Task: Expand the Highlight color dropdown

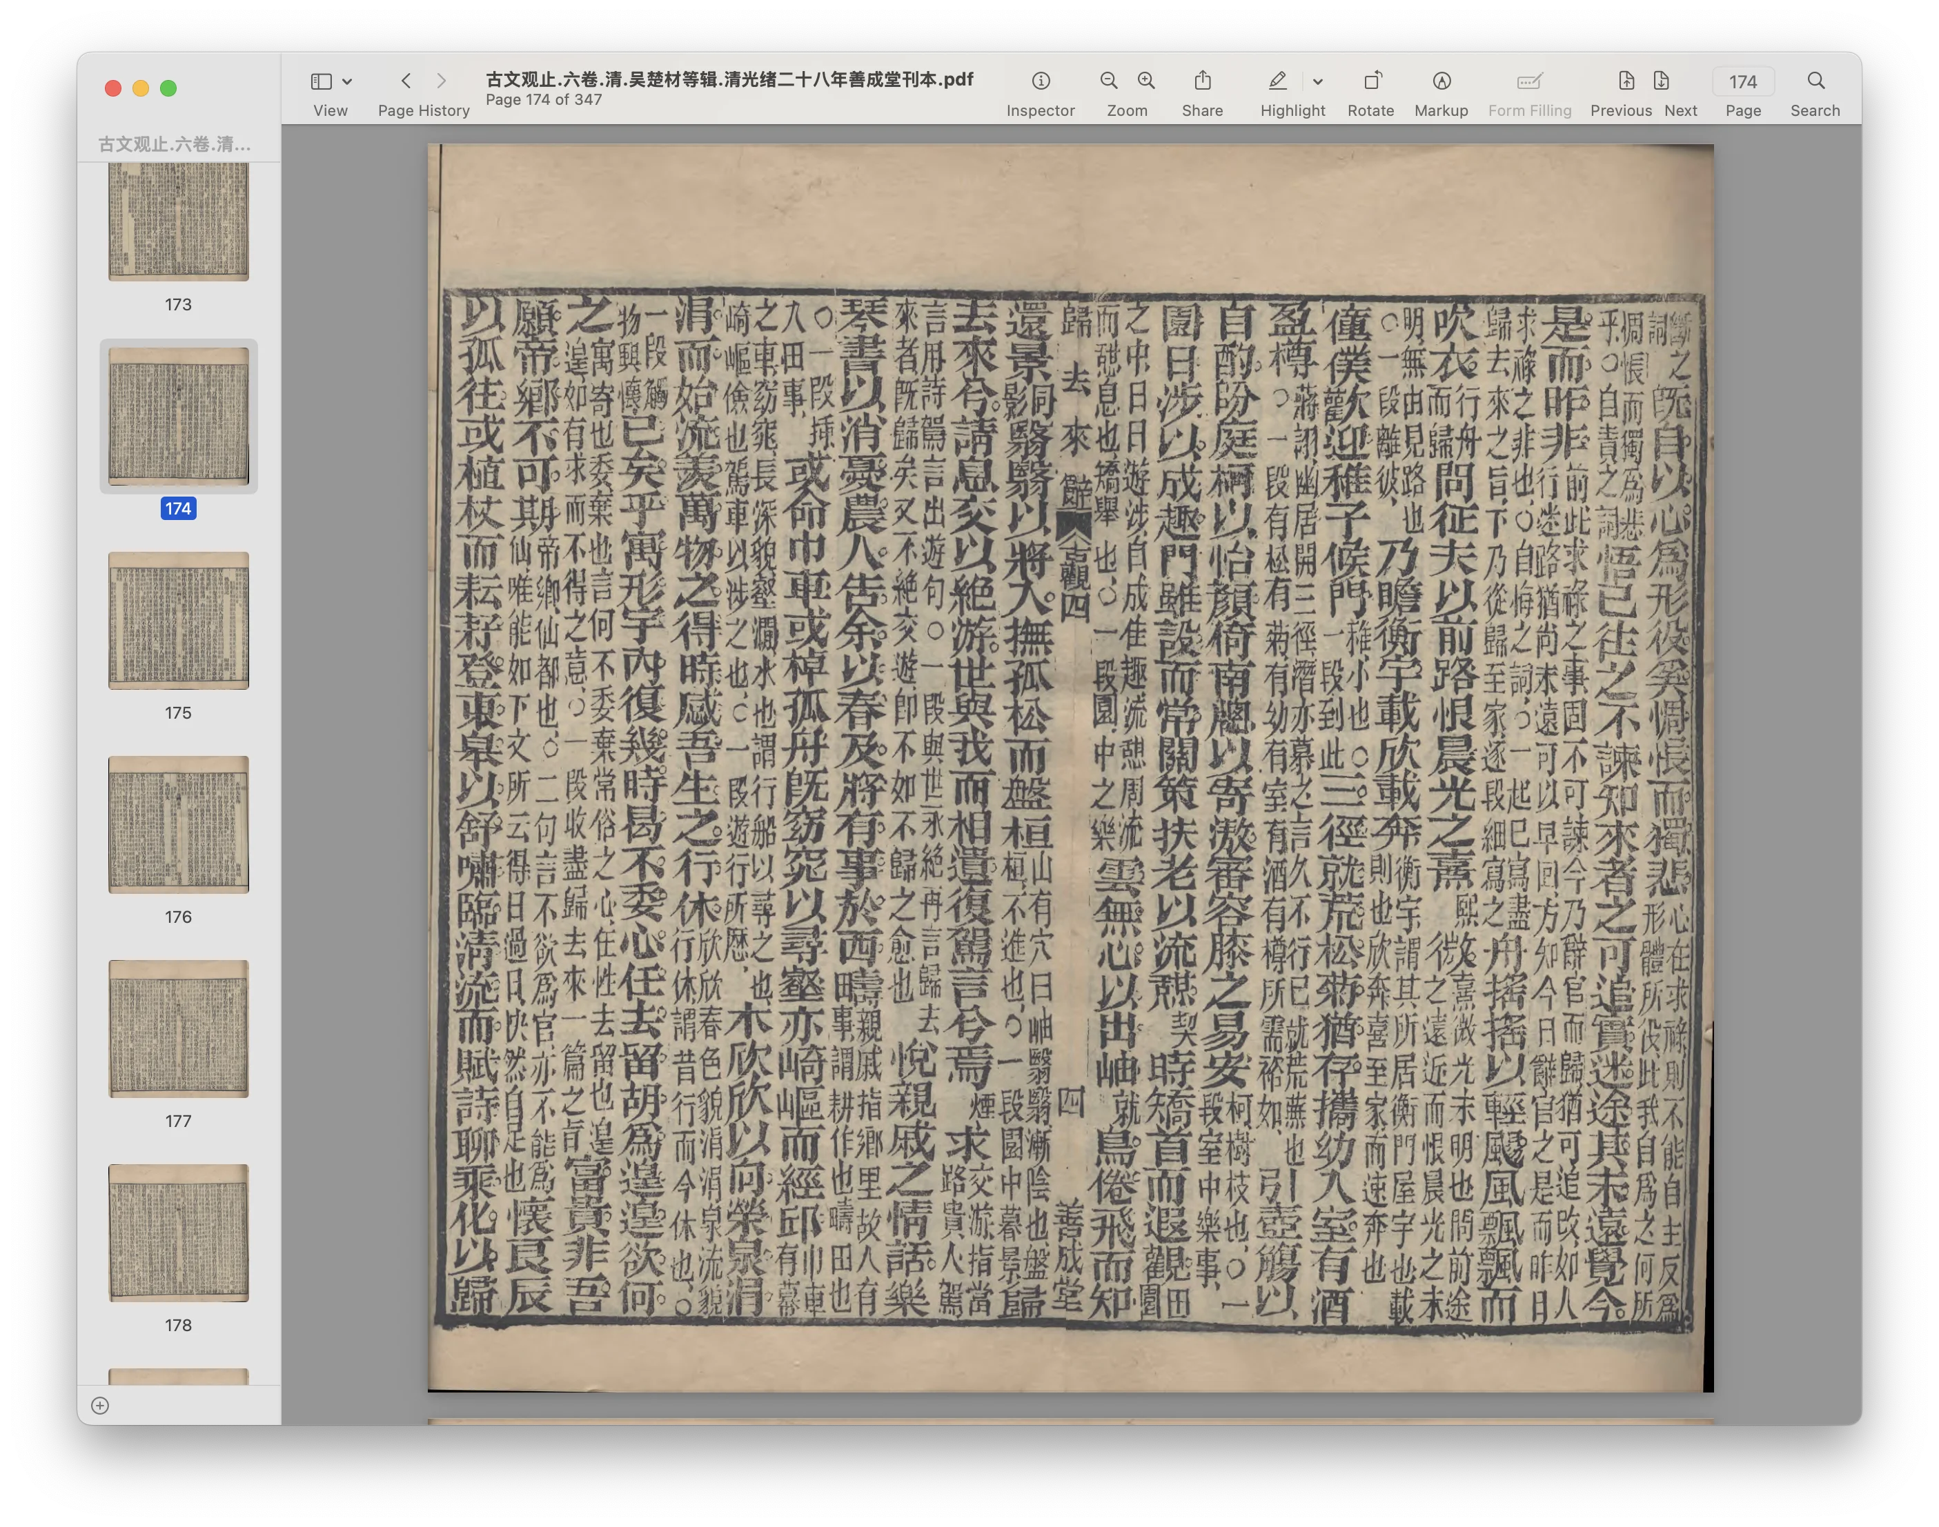Action: (x=1317, y=81)
